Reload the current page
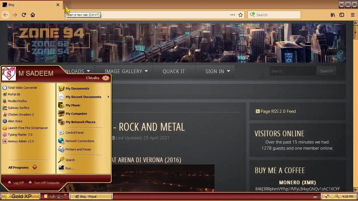 coord(24,15)
